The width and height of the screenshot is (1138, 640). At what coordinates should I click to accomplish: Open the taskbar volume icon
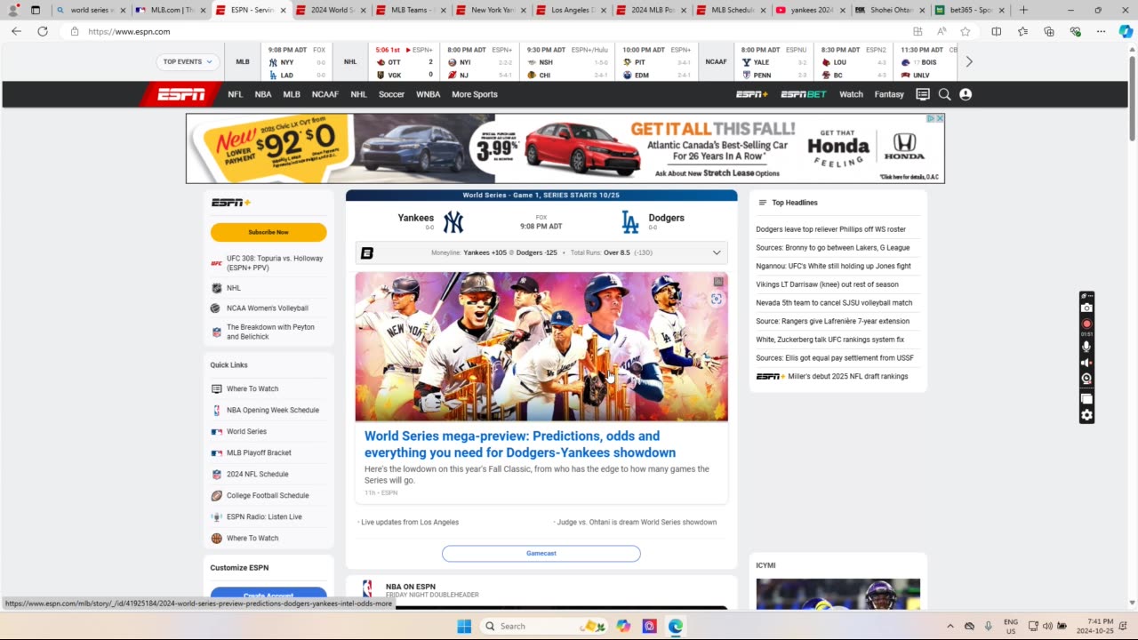coord(1047,626)
